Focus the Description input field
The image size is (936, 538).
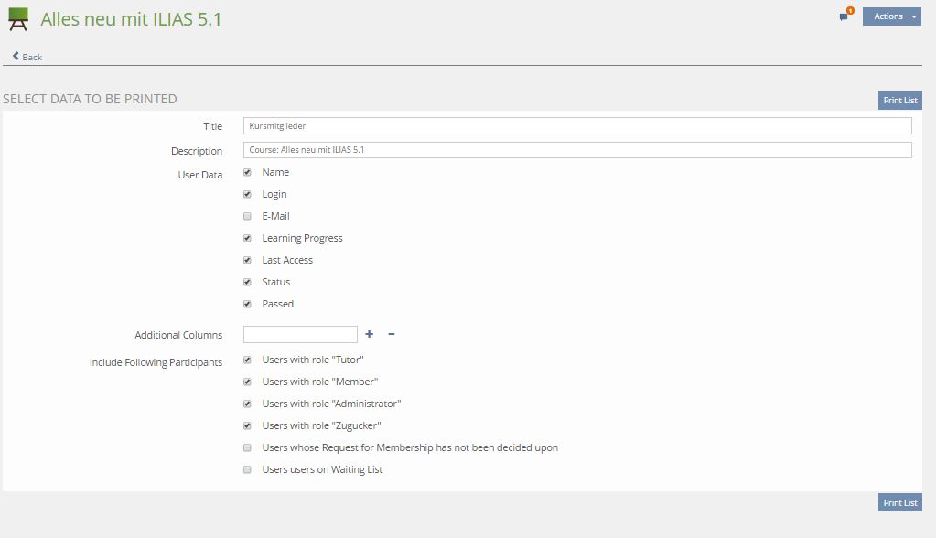click(576, 150)
